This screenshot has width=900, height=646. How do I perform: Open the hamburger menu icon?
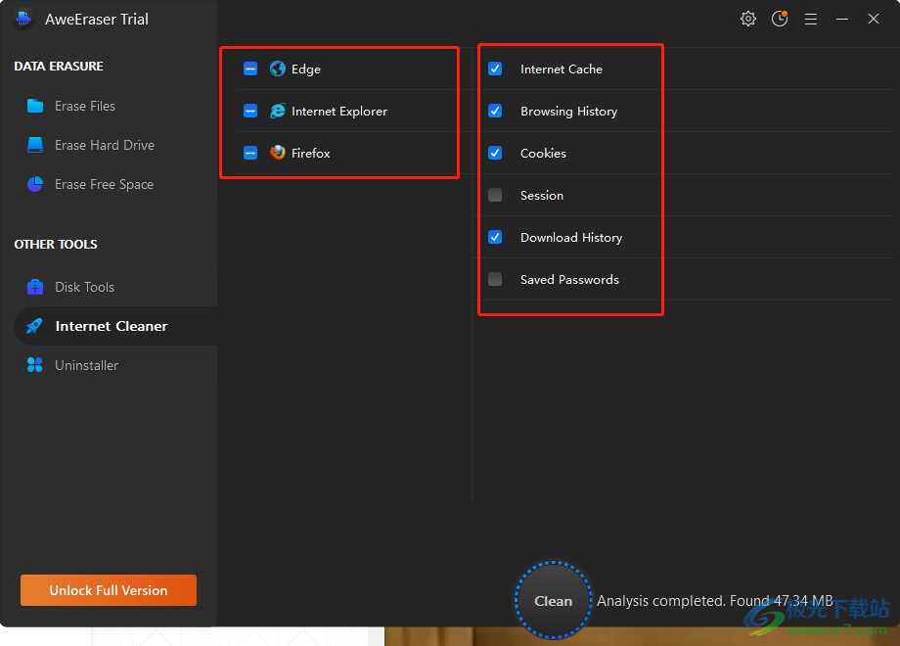[x=810, y=20]
